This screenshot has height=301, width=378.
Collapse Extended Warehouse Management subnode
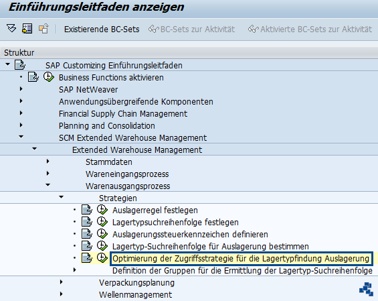(35, 149)
